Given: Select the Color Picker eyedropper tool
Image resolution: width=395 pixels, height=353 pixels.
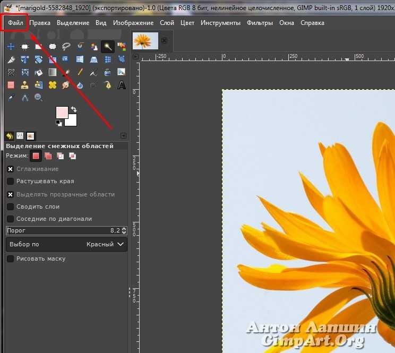Looking at the screenshot, I should (11, 98).
